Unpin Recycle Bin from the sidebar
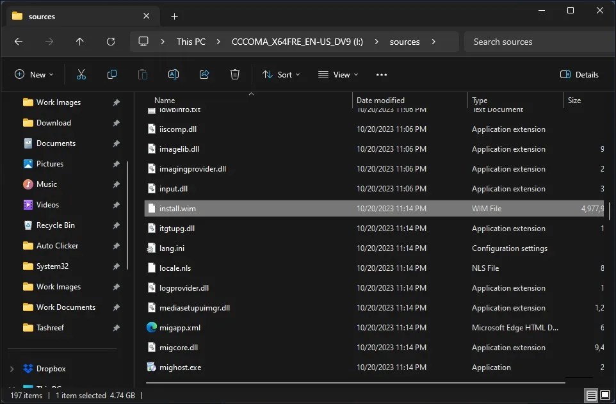 click(x=117, y=225)
